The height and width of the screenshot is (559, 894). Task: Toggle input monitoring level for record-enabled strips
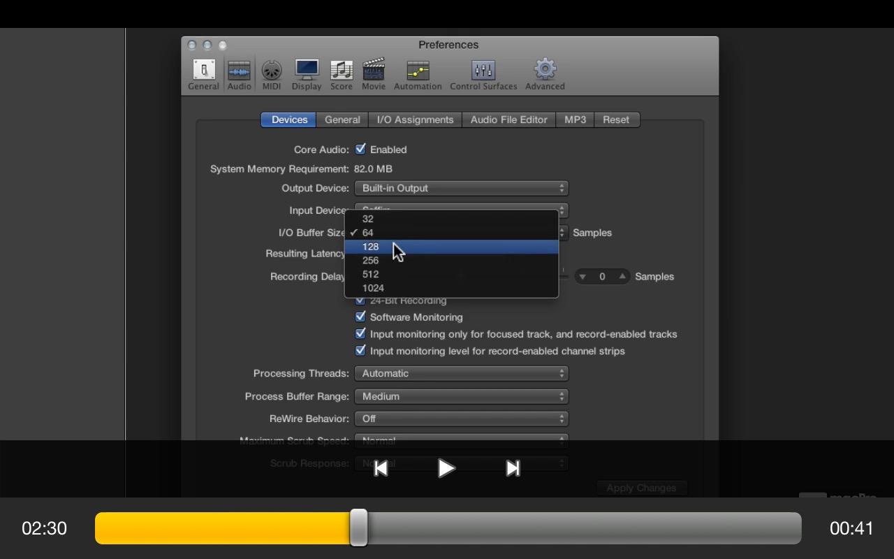pyautogui.click(x=360, y=350)
